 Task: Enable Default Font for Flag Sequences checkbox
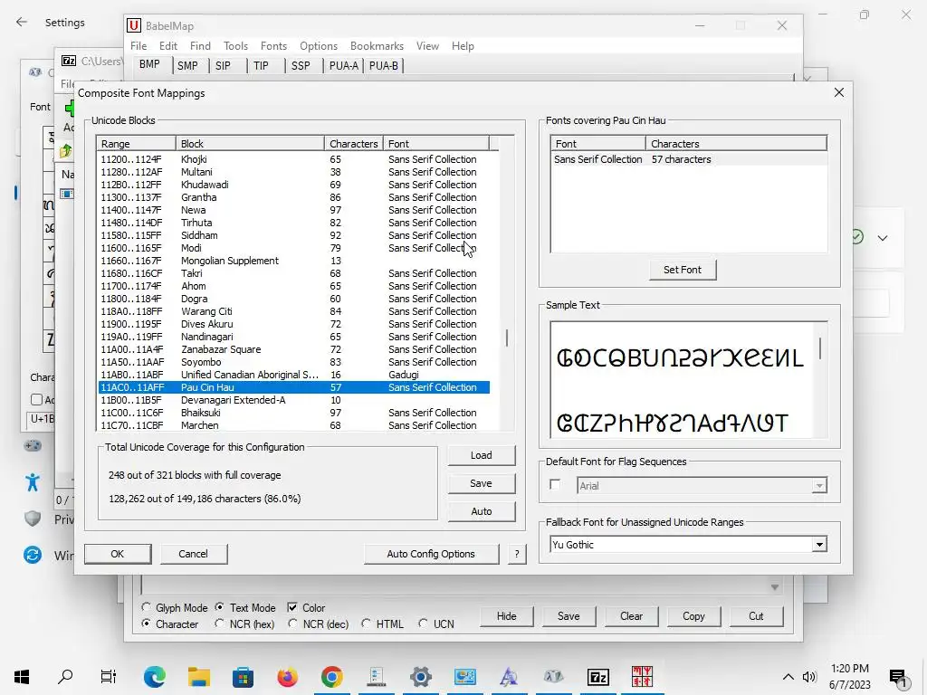point(555,485)
